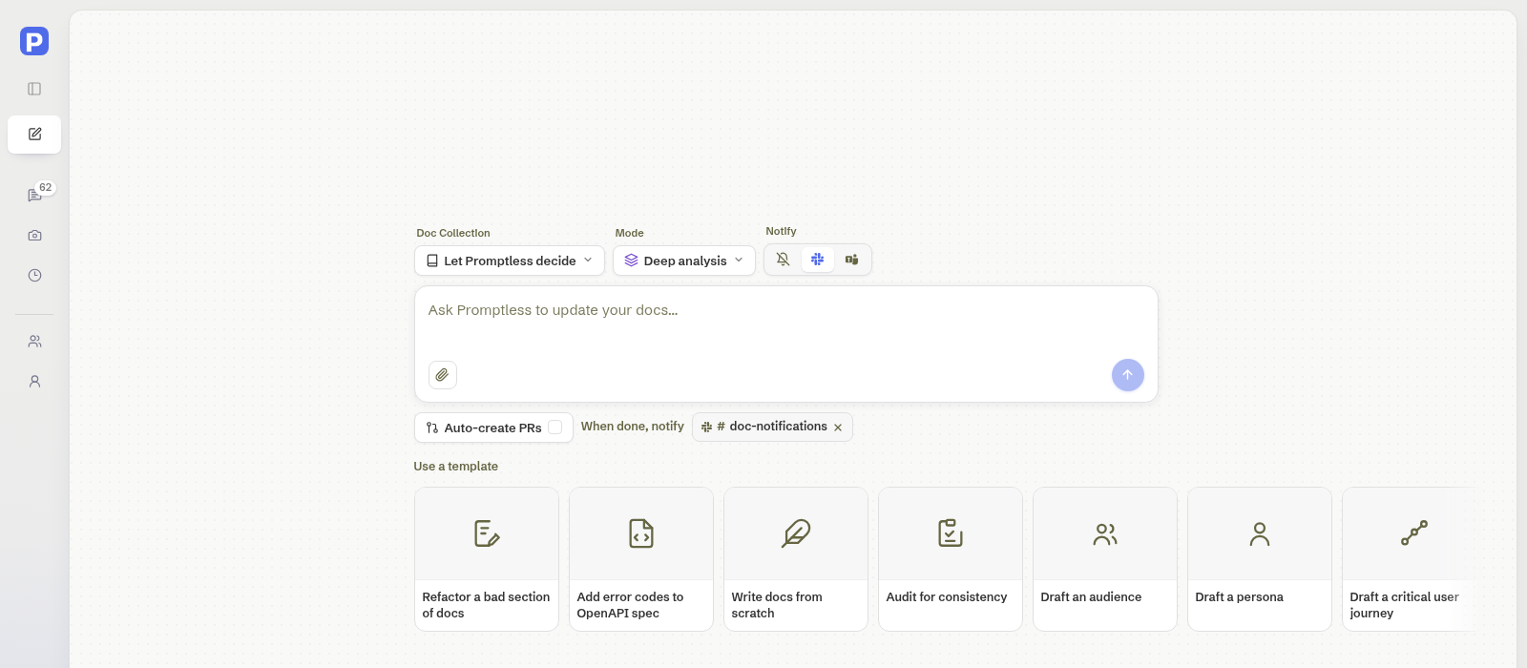1527x668 pixels.
Task: Choose Refactor a bad section template
Action: [x=487, y=559]
